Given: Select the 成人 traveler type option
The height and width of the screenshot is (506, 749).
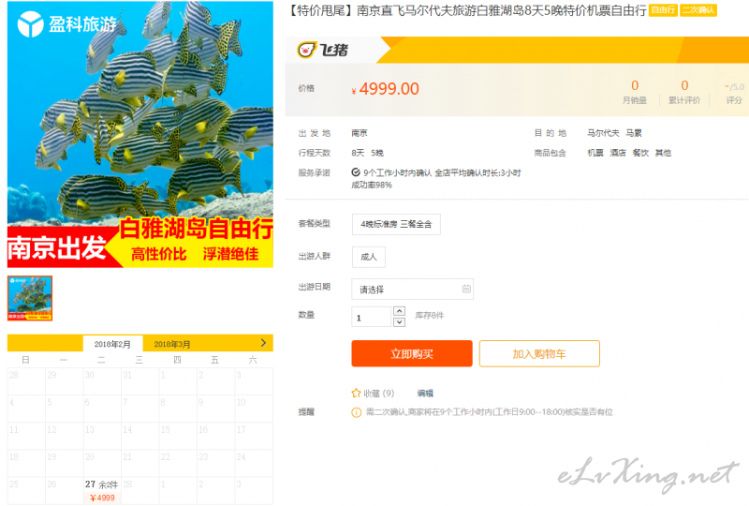Looking at the screenshot, I should coord(368,257).
